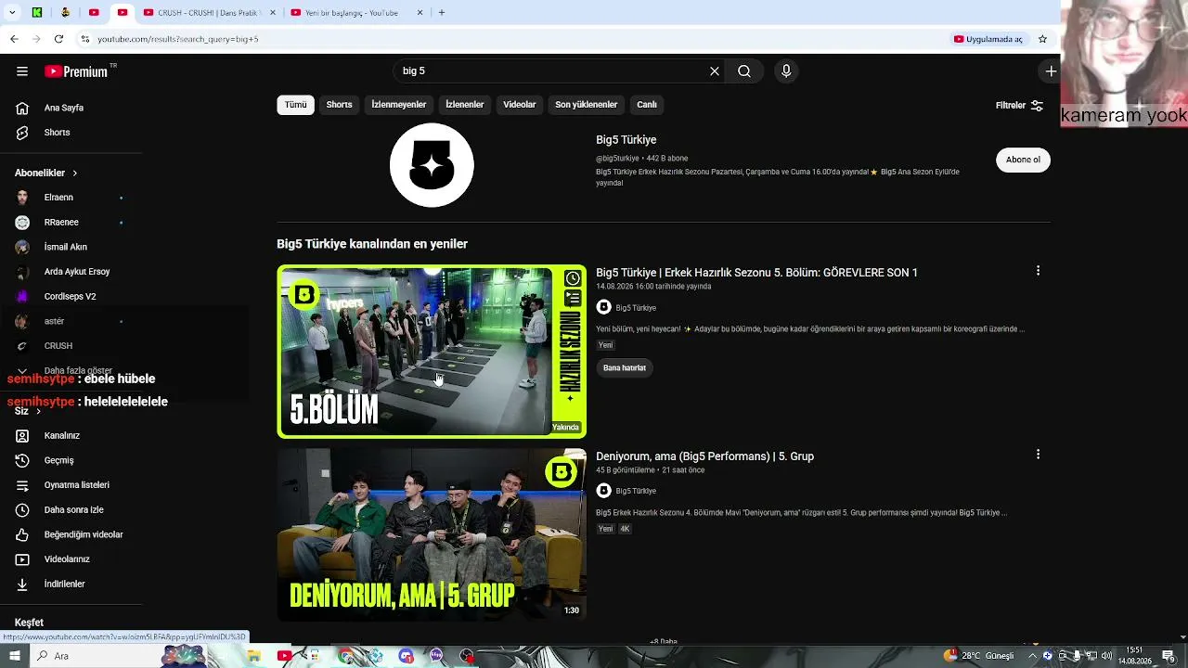1188x668 pixels.
Task: Bookmark this page with the star
Action: click(1042, 39)
